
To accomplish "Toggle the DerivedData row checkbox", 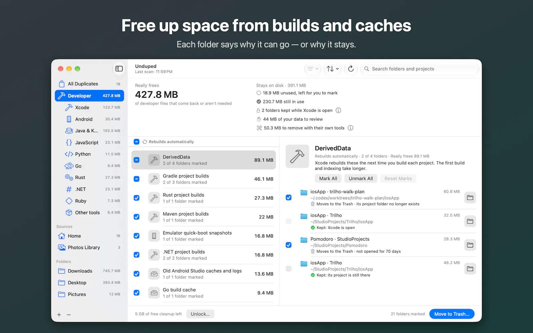I will [137, 160].
